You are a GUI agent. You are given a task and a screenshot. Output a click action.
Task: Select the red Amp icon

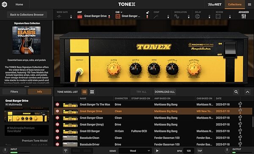point(80,16)
